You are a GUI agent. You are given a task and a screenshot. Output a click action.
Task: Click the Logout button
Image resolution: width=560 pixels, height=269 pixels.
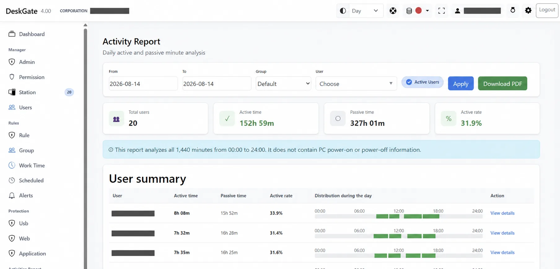point(547,10)
